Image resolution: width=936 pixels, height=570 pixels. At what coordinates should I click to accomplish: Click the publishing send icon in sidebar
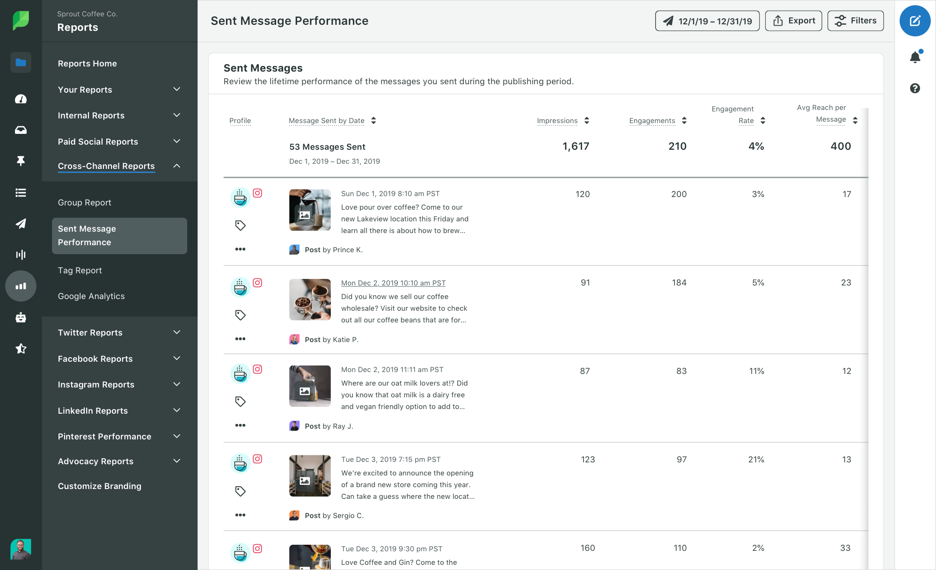coord(20,223)
